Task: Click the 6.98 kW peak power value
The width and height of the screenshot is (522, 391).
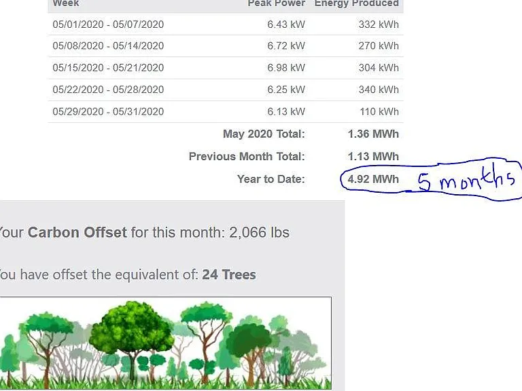Action: (286, 68)
